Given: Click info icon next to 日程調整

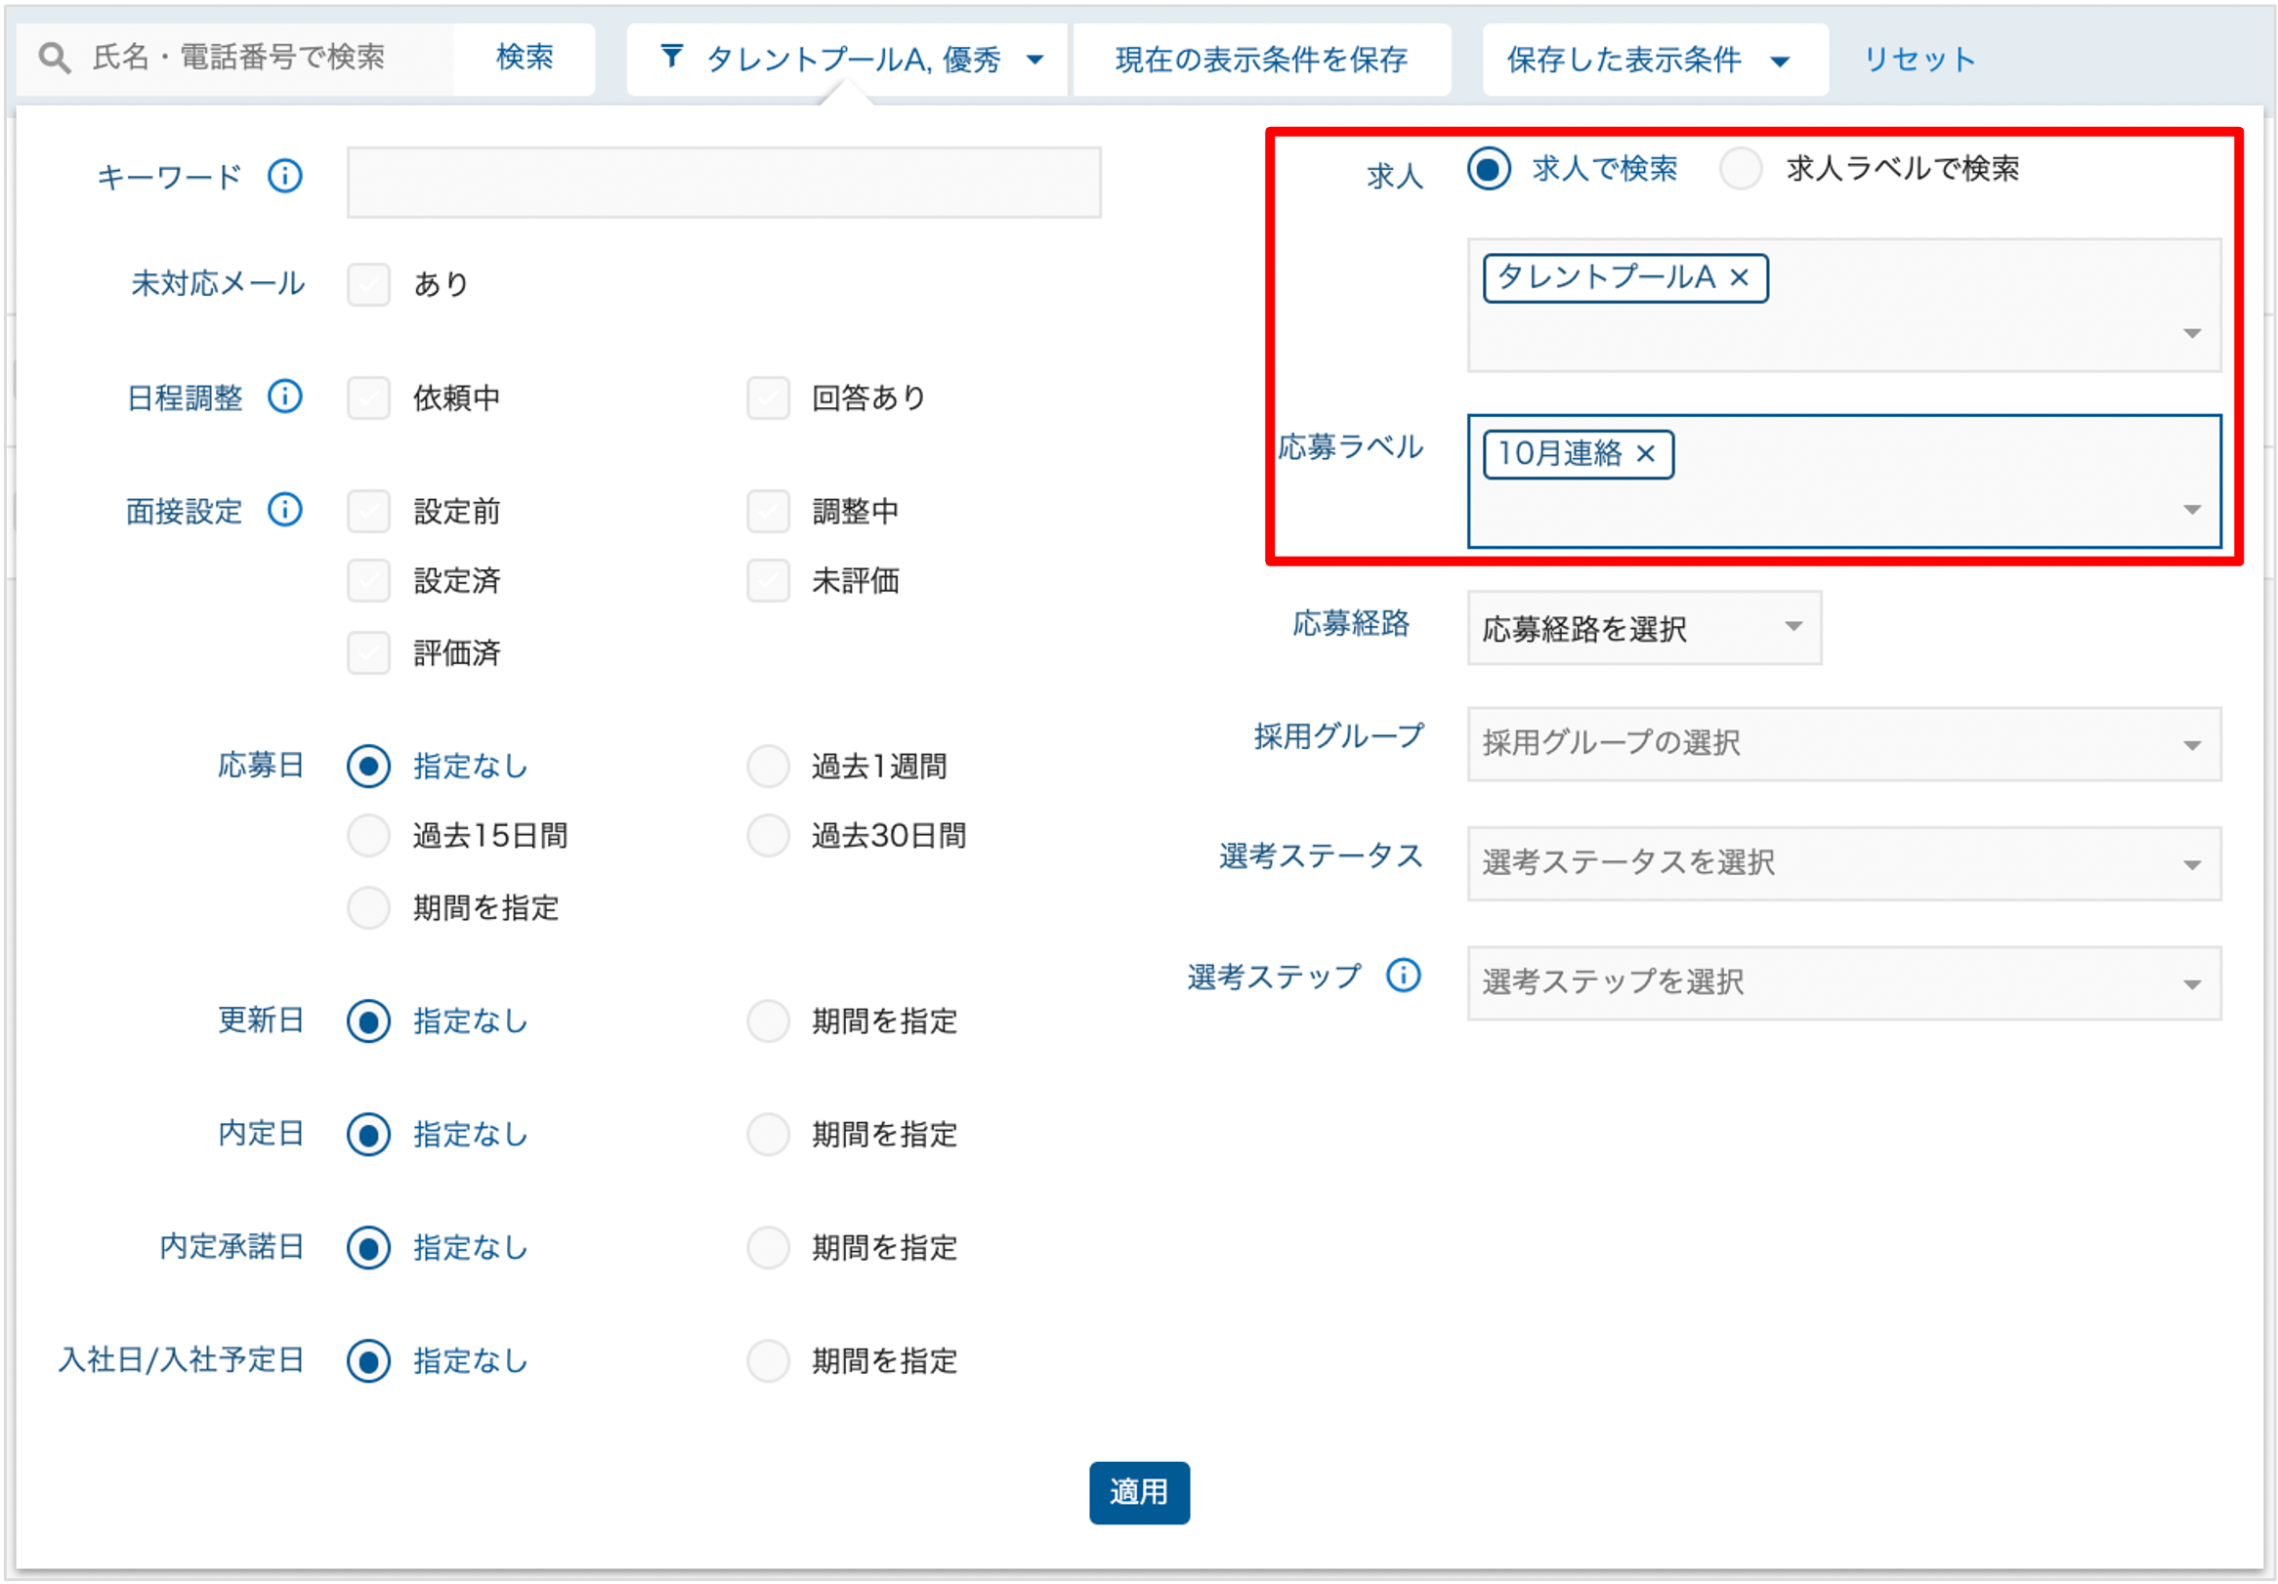Looking at the screenshot, I should (285, 396).
